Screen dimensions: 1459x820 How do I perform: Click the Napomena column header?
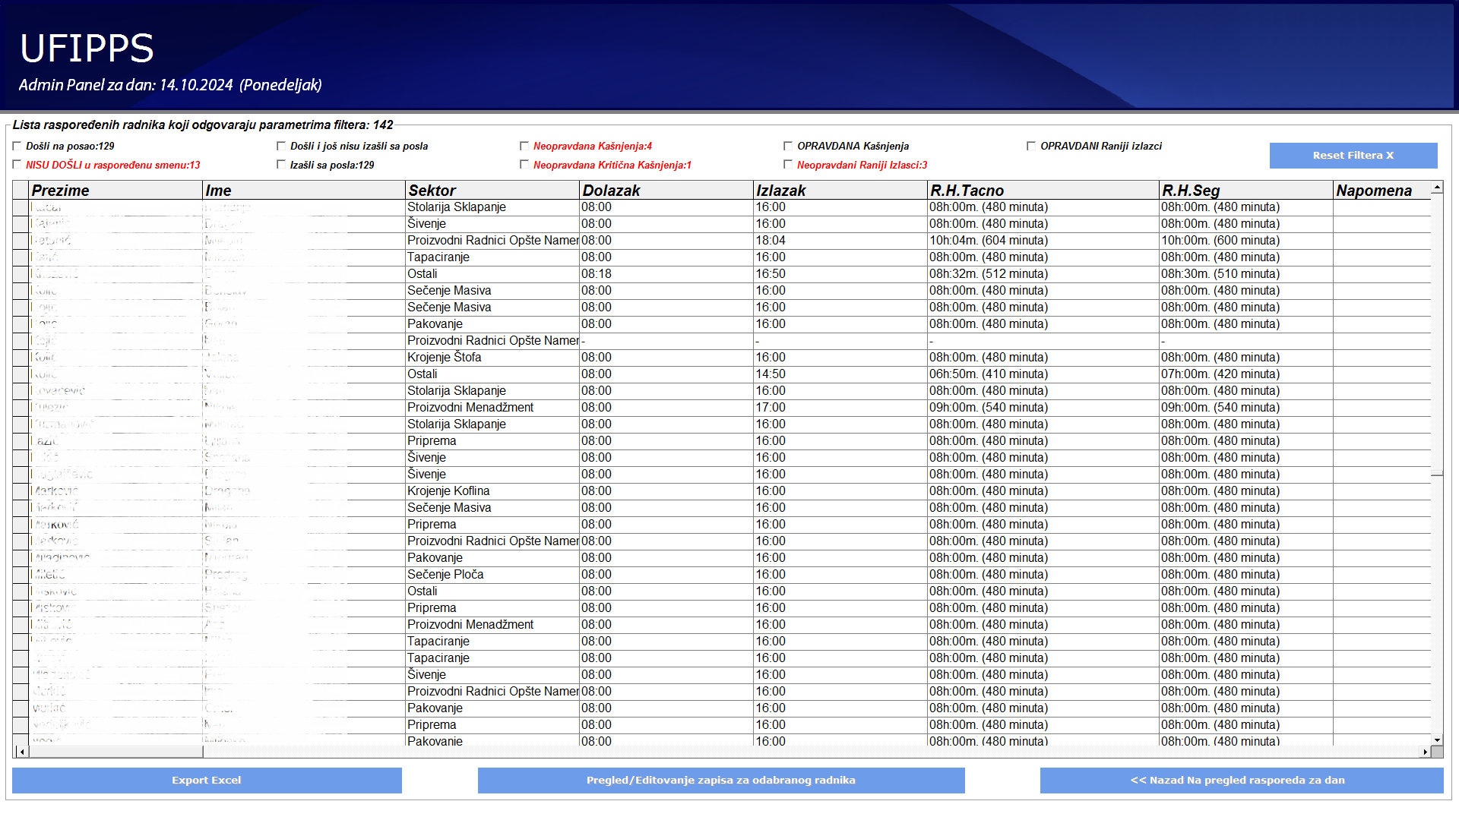click(1381, 191)
